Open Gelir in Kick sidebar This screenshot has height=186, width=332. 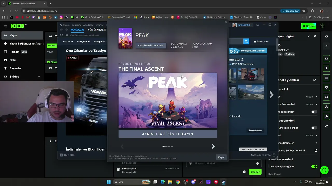(x=22, y=60)
